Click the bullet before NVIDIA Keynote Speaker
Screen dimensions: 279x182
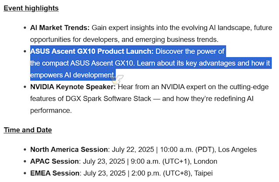click(25, 87)
